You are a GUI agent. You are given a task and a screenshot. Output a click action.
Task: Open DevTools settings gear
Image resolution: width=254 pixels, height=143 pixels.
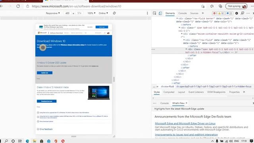click(237, 13)
